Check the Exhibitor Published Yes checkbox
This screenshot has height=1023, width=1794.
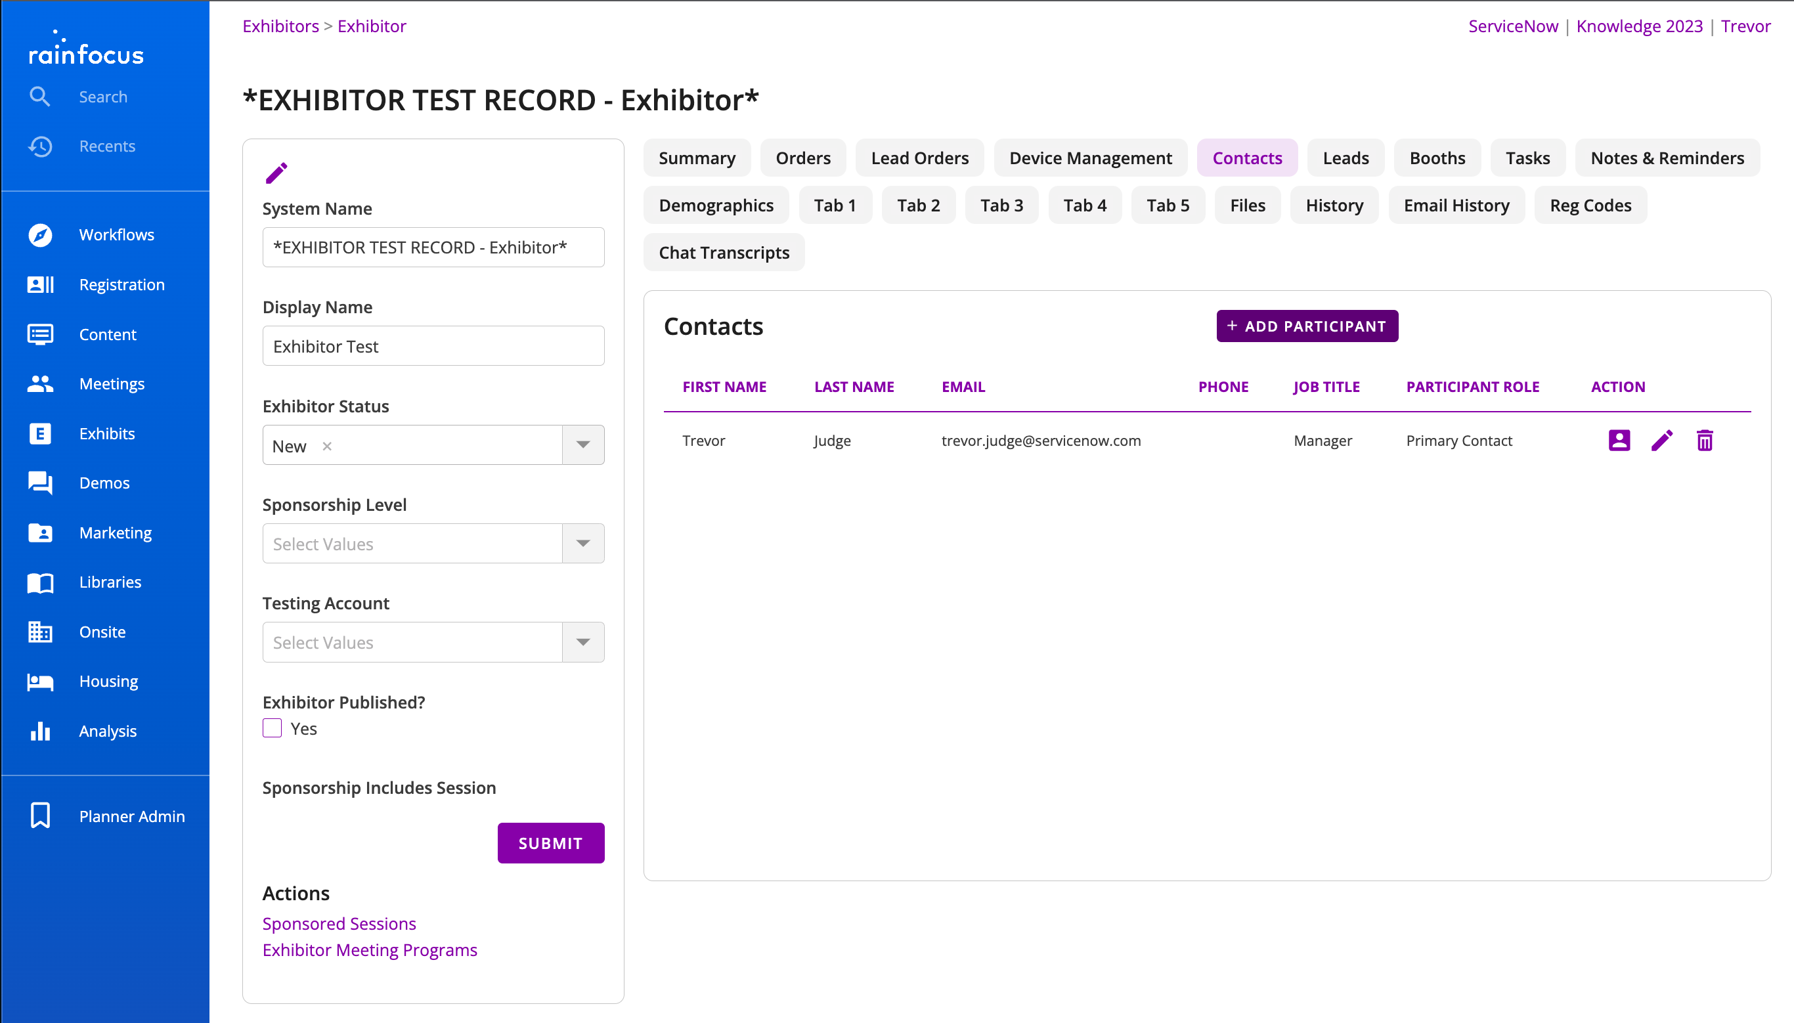pos(272,728)
